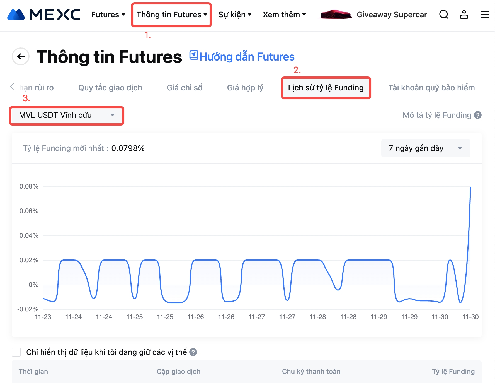
Task: Enable showing data only for held positions
Action: click(x=16, y=352)
